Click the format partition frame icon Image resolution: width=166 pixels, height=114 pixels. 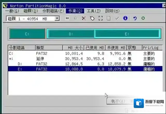(101, 18)
